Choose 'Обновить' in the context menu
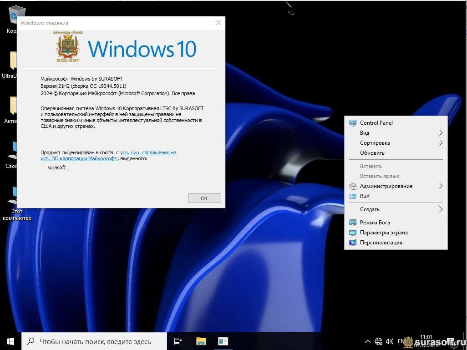The height and width of the screenshot is (350, 467). [372, 153]
